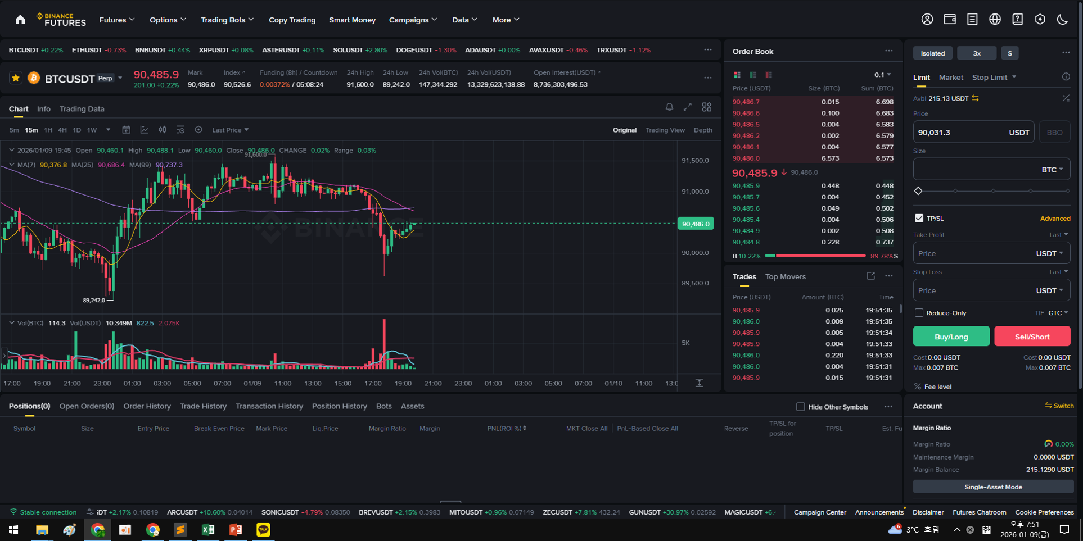Select the 1W chart interval
Viewport: 1083px width, 541px height.
(92, 130)
